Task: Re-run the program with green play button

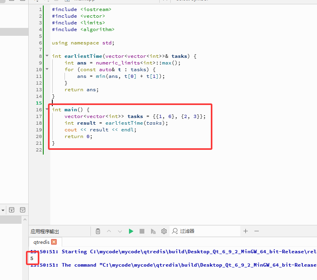Action: tap(131, 231)
